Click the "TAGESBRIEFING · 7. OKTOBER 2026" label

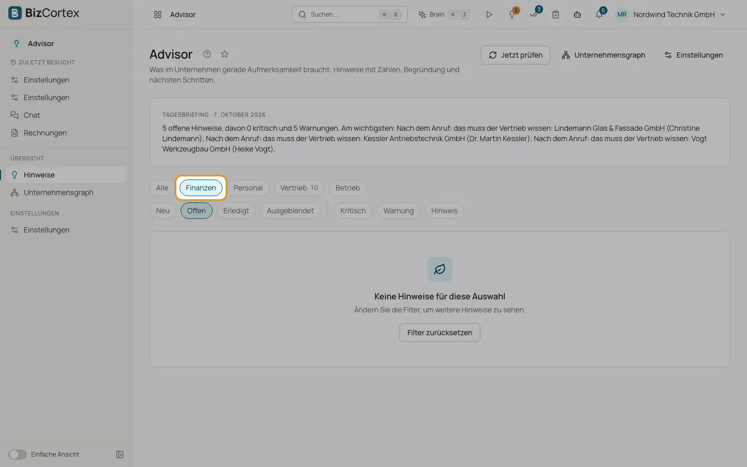click(x=214, y=115)
